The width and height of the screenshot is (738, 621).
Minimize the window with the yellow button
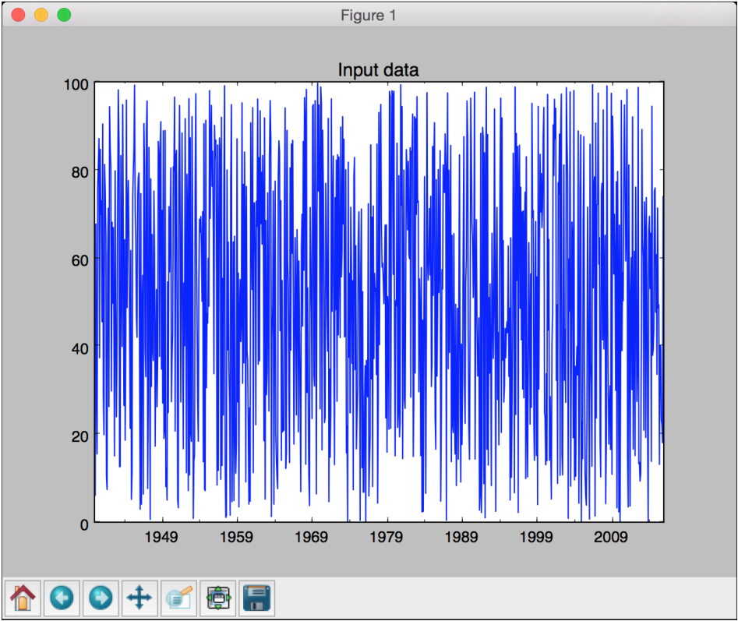[x=41, y=15]
